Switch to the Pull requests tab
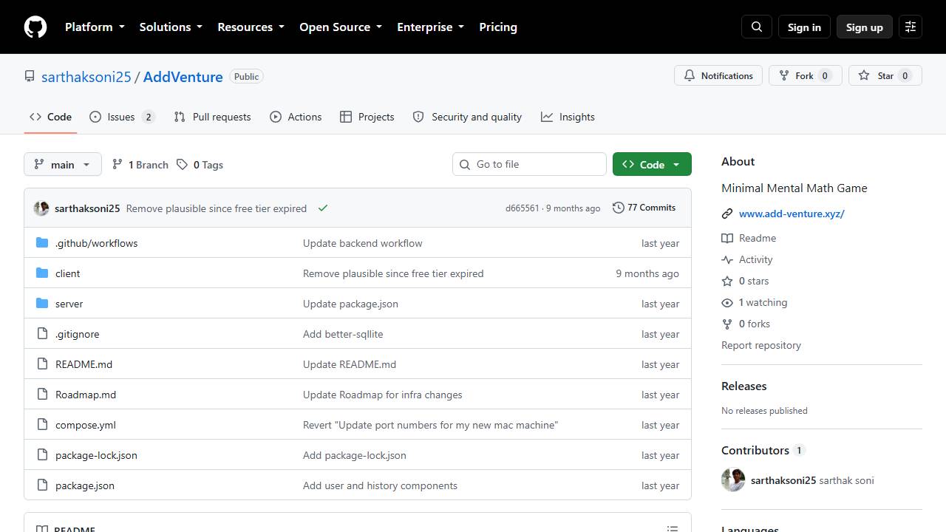 click(x=212, y=117)
